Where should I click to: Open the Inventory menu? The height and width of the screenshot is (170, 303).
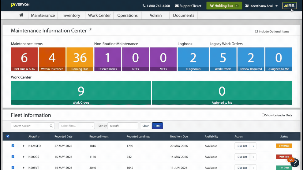(71, 15)
